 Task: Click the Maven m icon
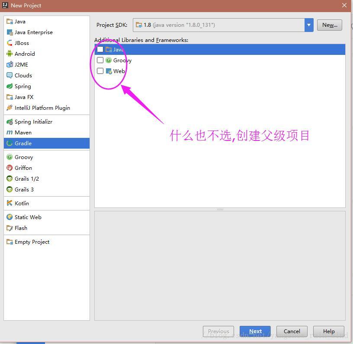[x=10, y=132]
